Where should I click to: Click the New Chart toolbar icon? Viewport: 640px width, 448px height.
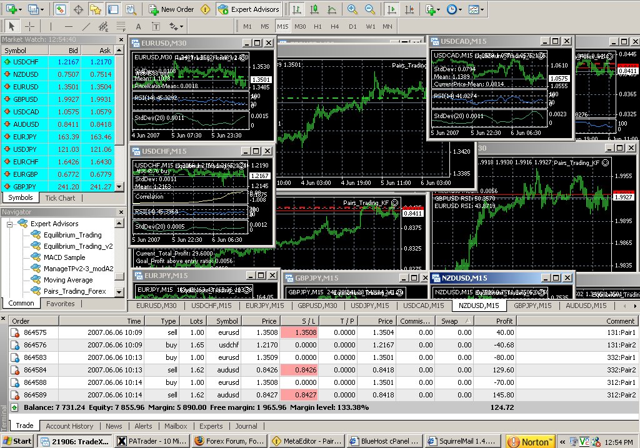pos(10,9)
